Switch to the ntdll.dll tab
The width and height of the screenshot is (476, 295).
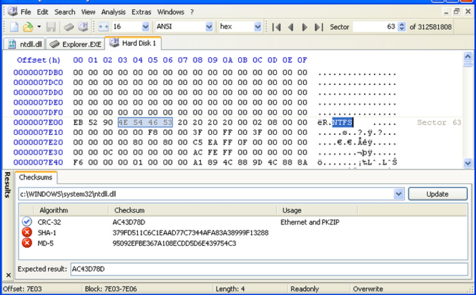[25, 44]
